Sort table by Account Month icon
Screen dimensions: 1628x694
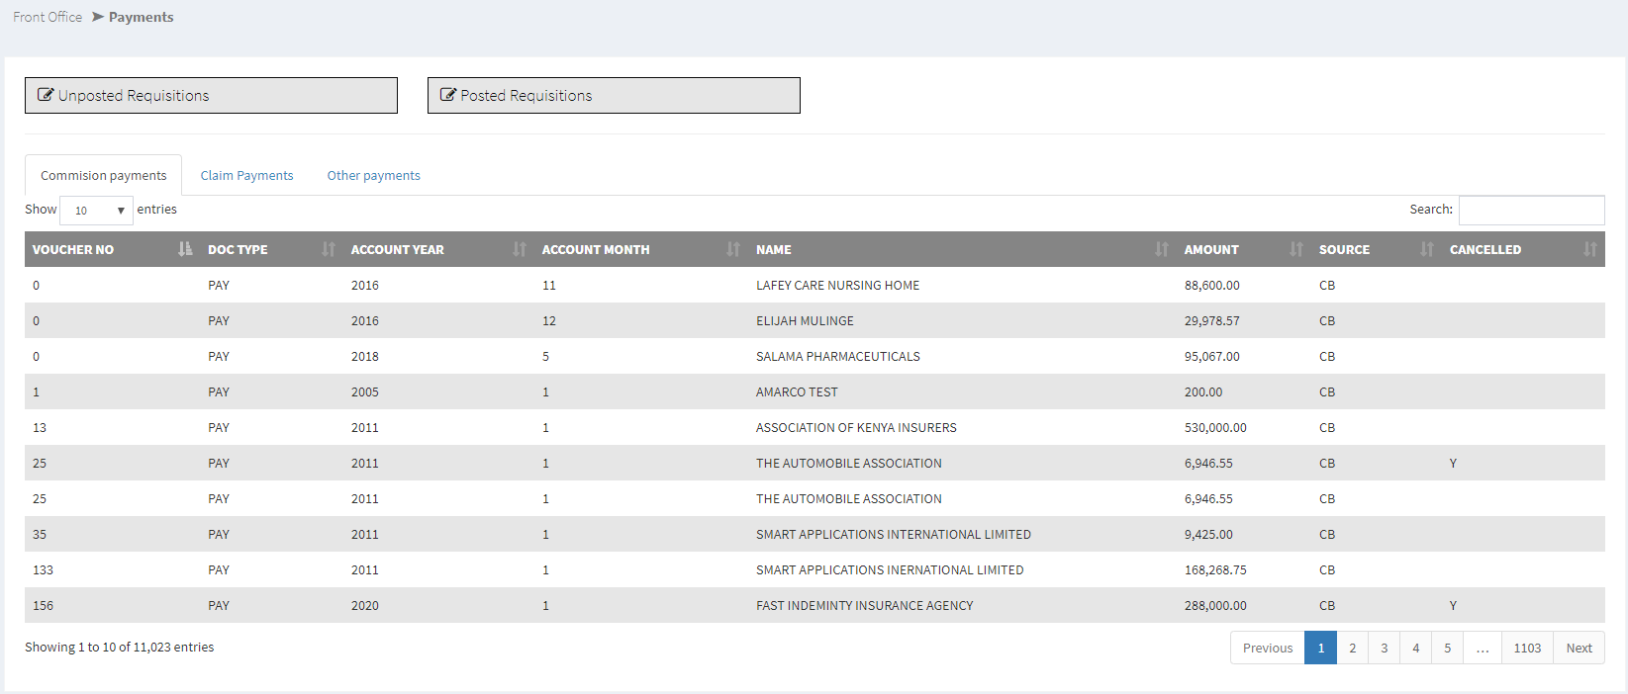[733, 249]
